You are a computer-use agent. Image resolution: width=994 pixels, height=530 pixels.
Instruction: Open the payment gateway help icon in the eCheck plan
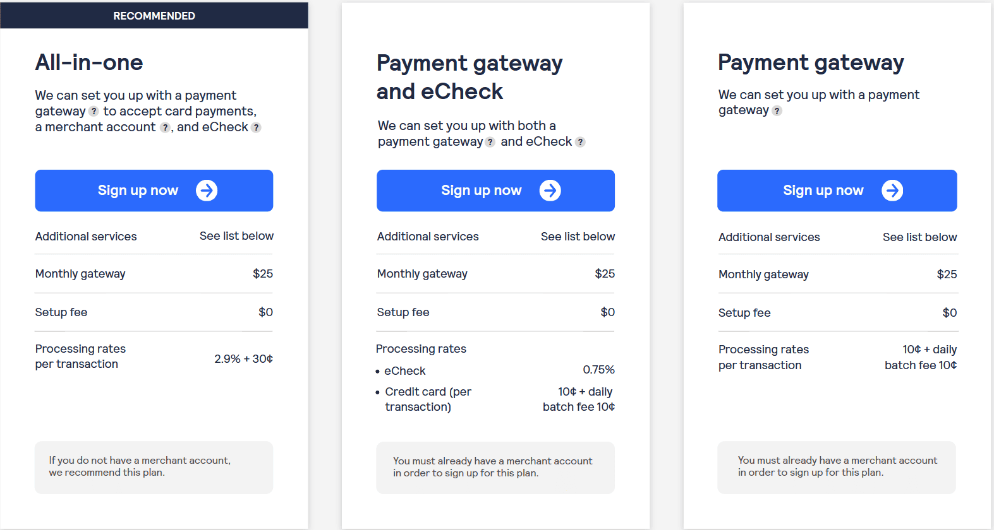490,142
